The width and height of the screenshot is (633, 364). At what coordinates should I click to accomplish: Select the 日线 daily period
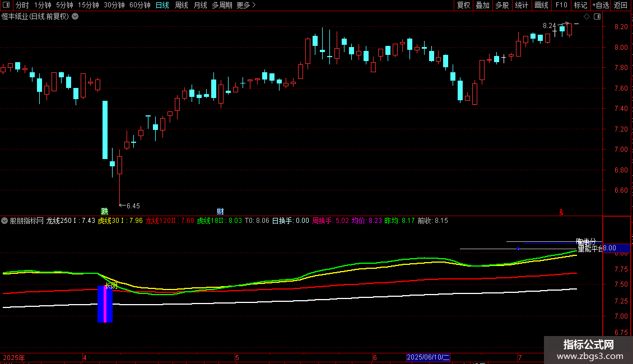click(162, 5)
